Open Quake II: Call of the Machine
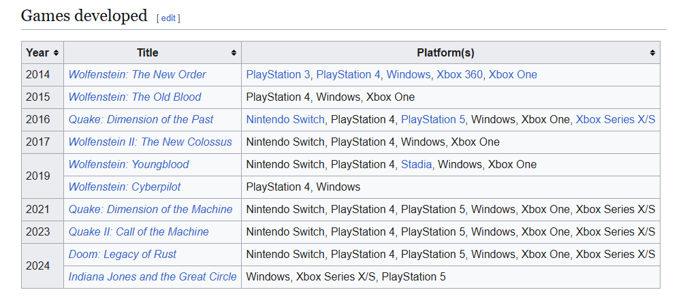Screen dimensions: 683x305 point(138,231)
